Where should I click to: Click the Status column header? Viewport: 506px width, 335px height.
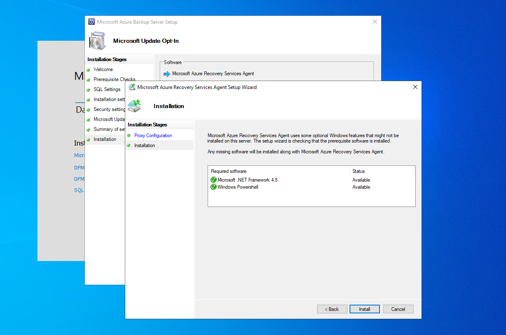359,171
